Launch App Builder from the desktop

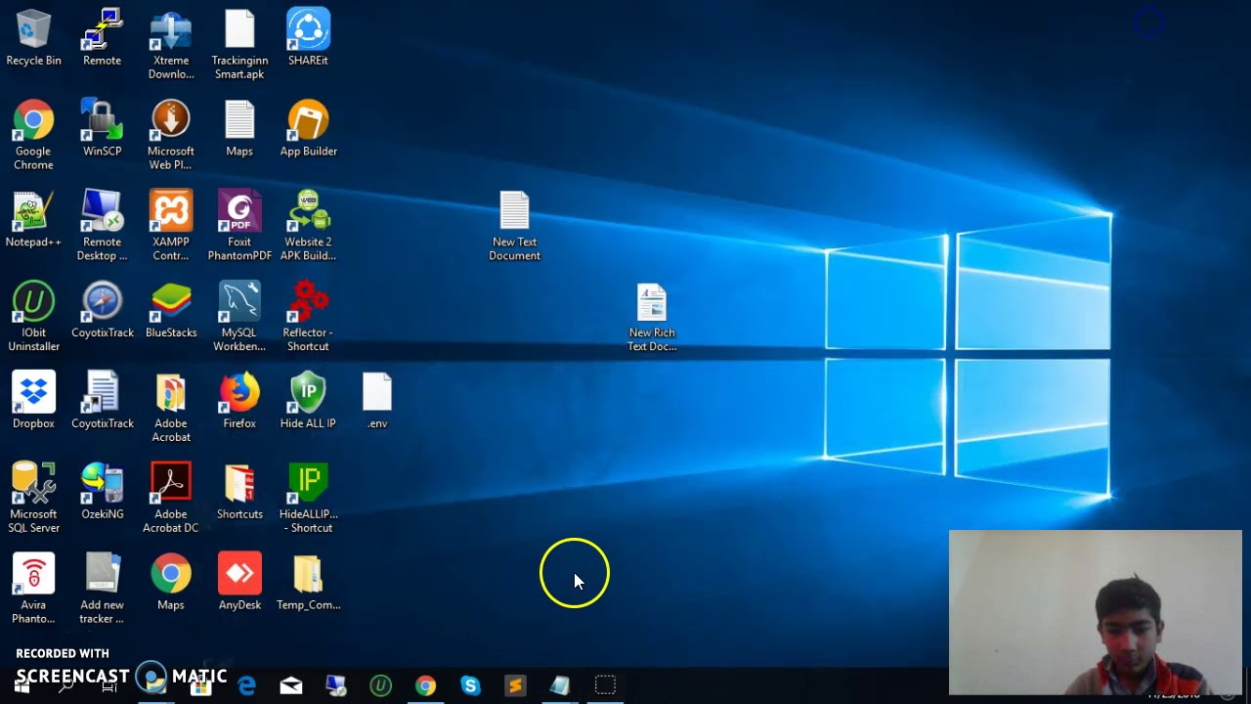pyautogui.click(x=308, y=129)
